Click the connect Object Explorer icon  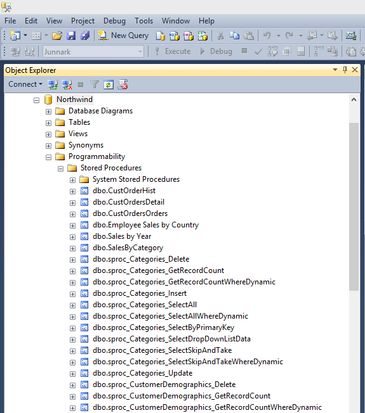click(x=53, y=84)
